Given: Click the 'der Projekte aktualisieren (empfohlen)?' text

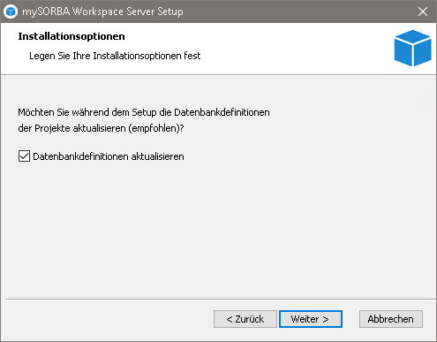Looking at the screenshot, I should (101, 128).
